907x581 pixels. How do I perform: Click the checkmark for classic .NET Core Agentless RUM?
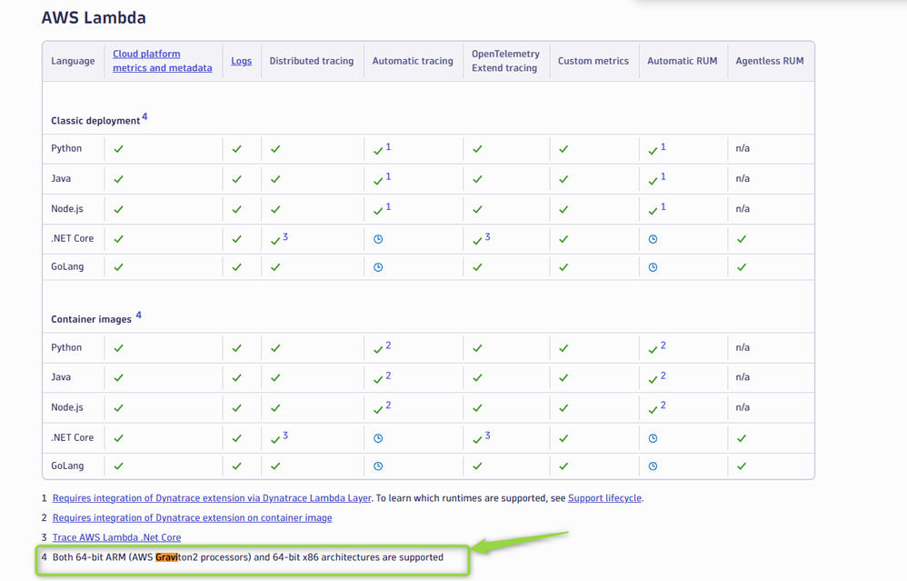coord(742,239)
